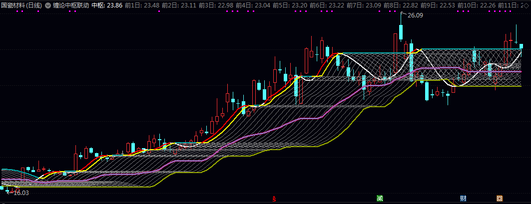Select the 前9日: 22.53 value

[x=437, y=5]
